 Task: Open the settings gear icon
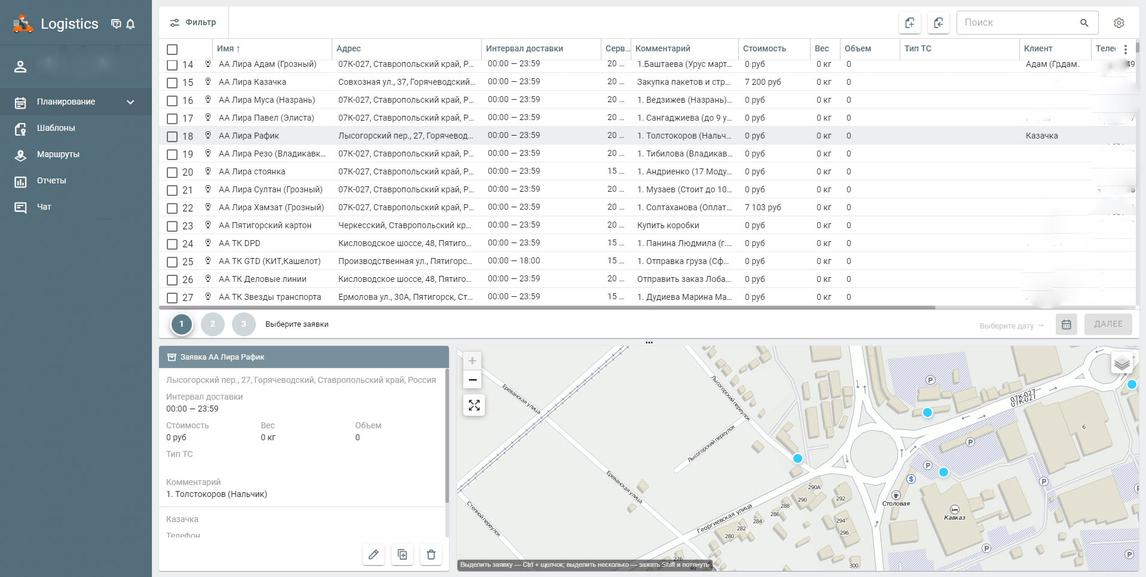[x=1119, y=23]
